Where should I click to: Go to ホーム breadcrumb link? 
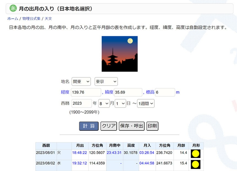click(x=13, y=19)
